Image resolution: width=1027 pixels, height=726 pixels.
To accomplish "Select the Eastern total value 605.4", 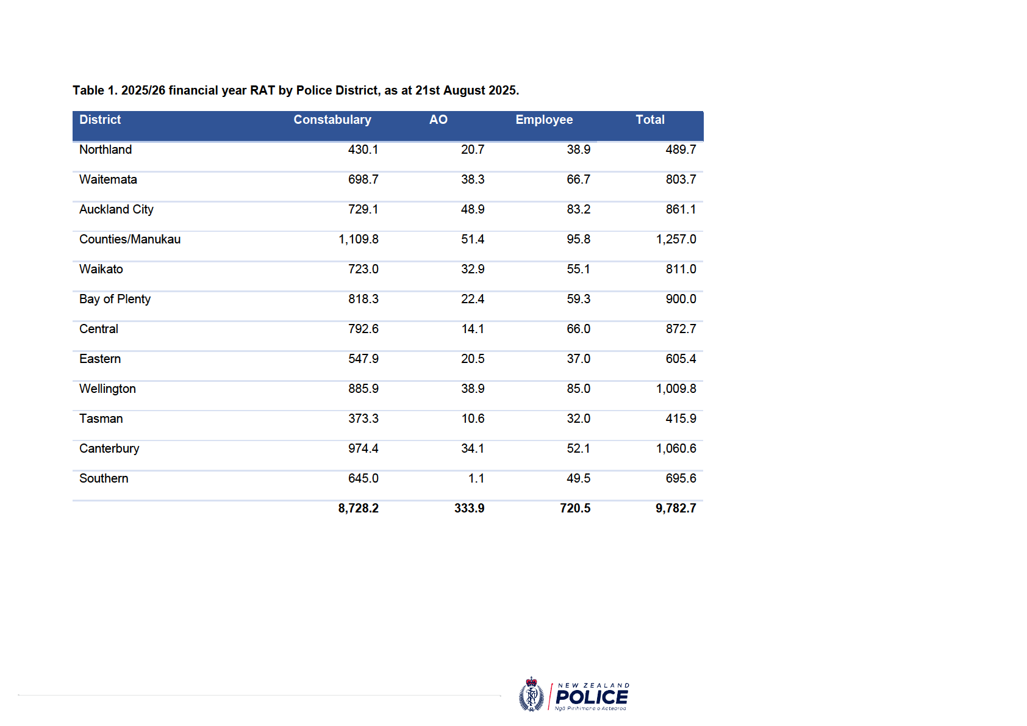I will 681,359.
